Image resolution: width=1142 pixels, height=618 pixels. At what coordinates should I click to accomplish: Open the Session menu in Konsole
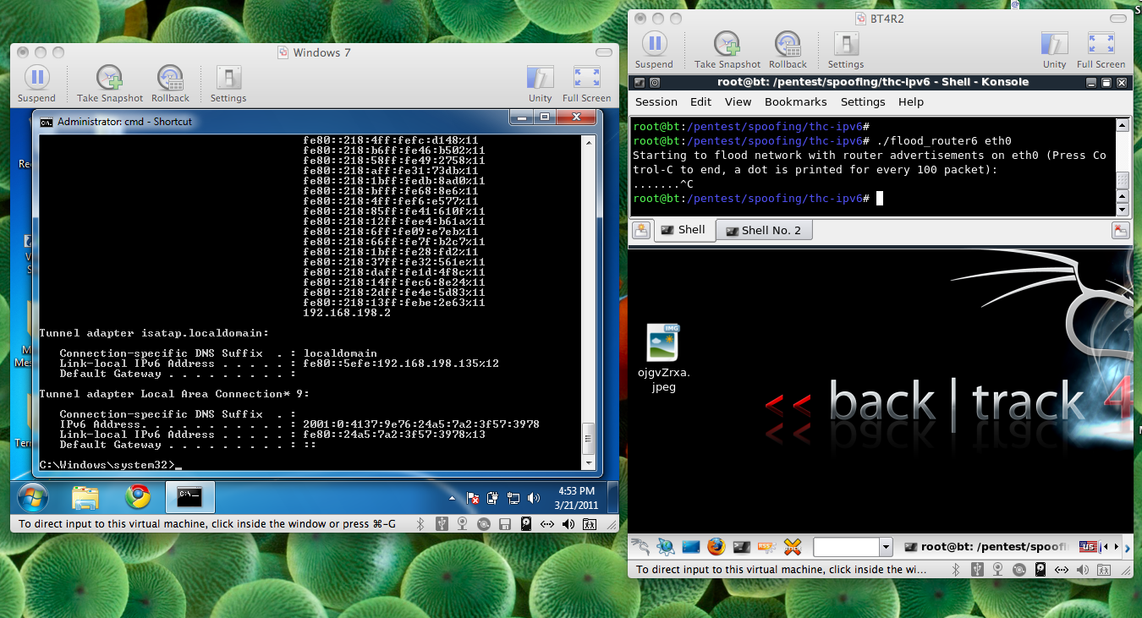point(656,101)
